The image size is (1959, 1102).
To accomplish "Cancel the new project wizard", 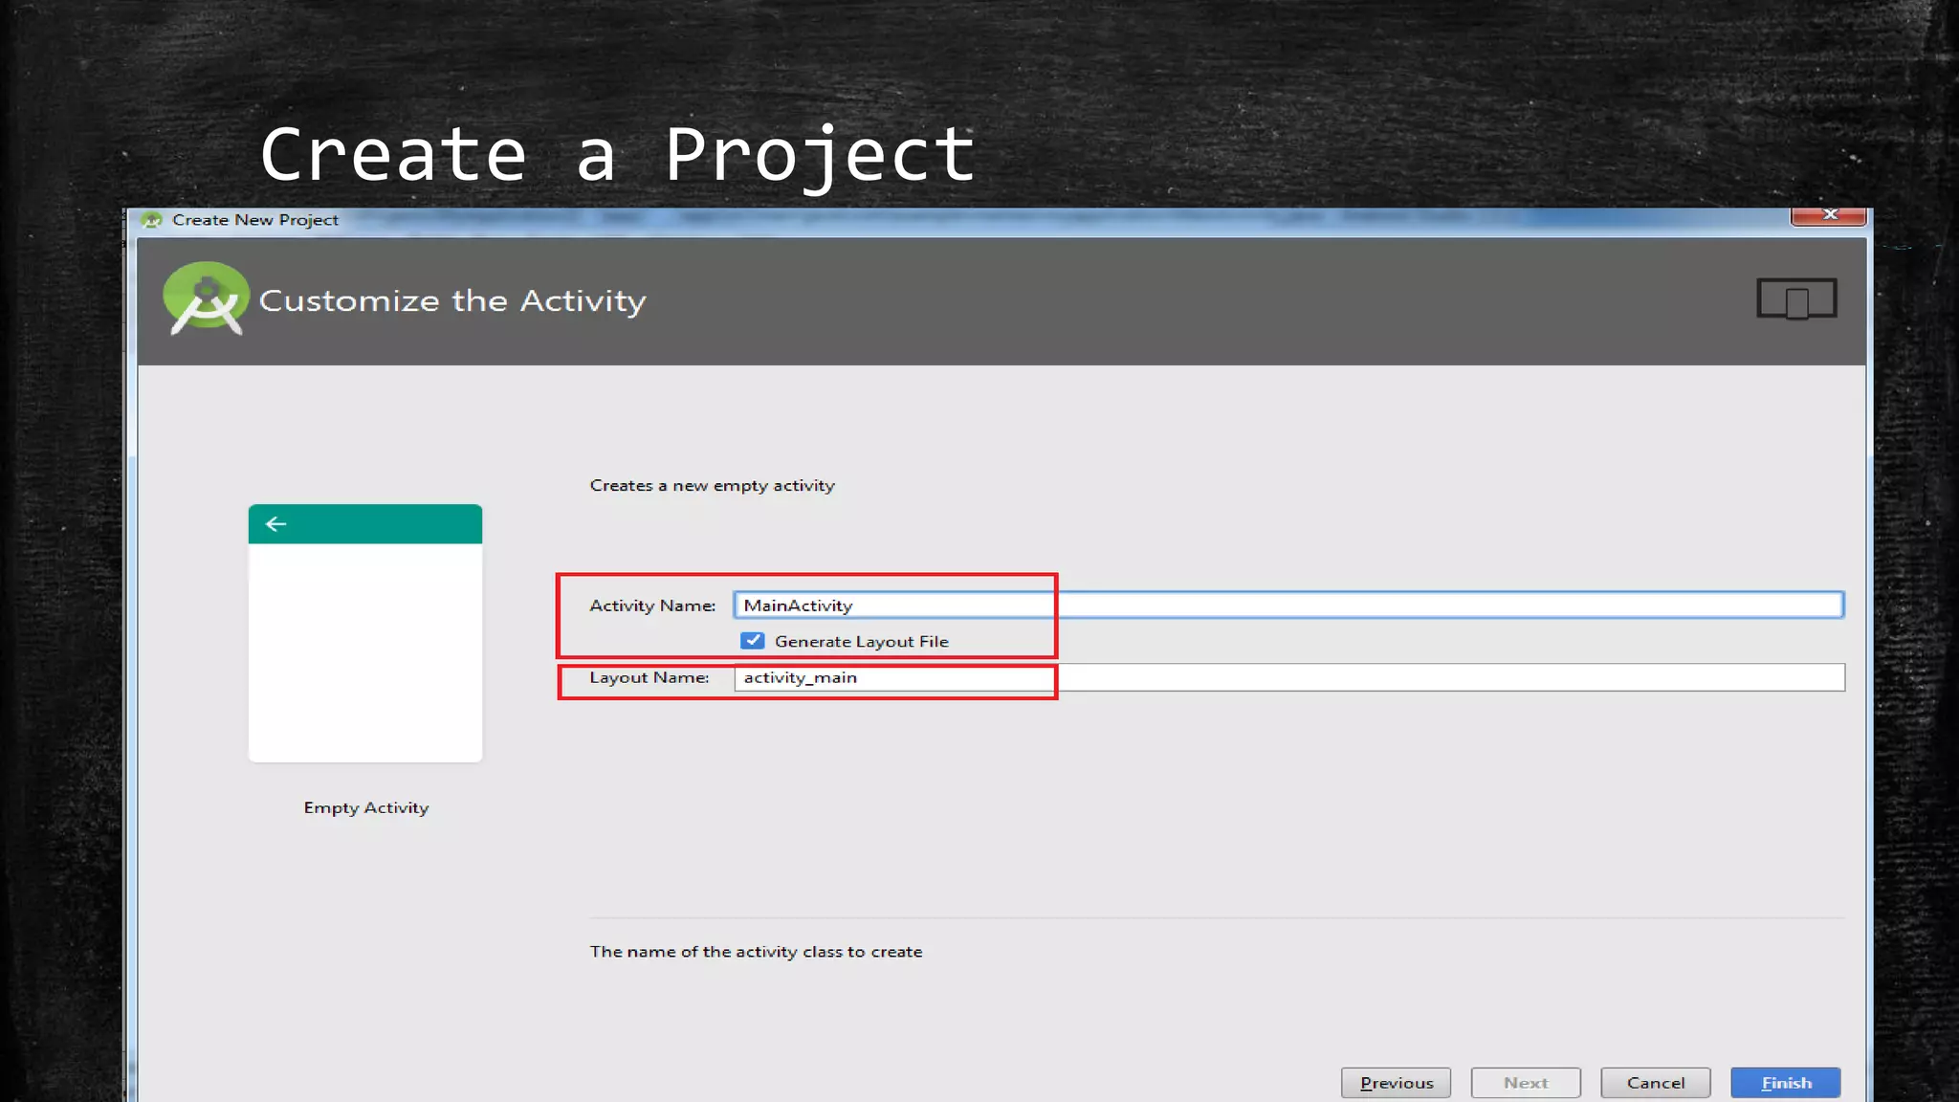I will pos(1656,1083).
